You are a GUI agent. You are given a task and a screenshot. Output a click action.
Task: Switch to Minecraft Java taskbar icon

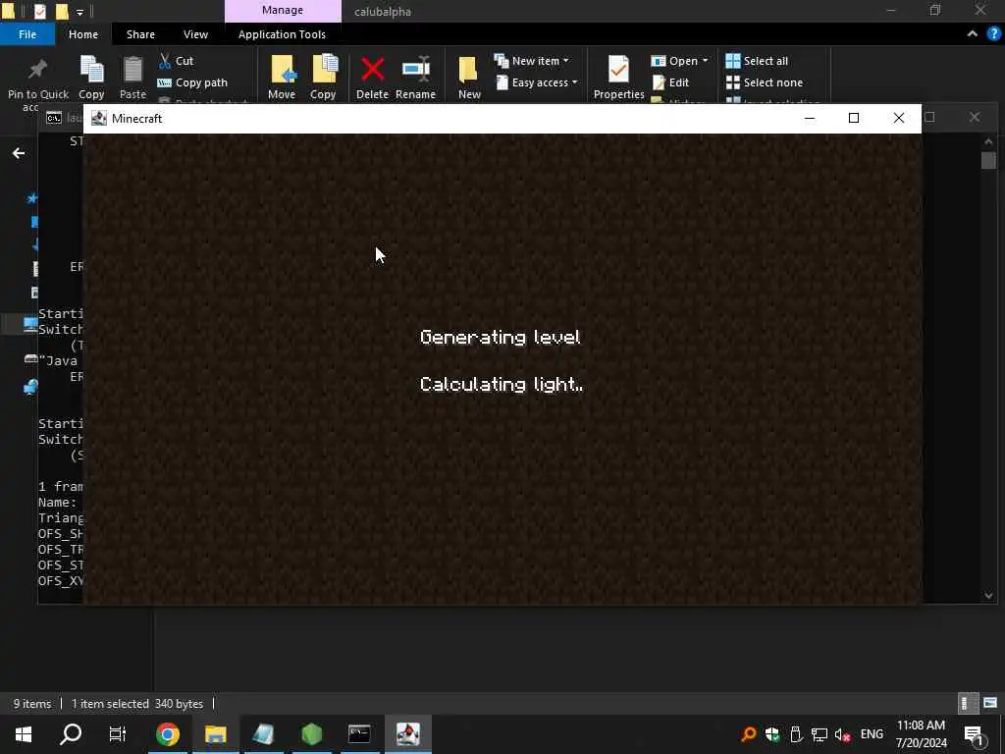[407, 734]
